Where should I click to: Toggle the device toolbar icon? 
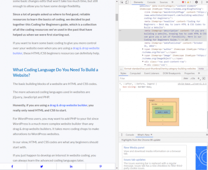click(x=127, y=2)
